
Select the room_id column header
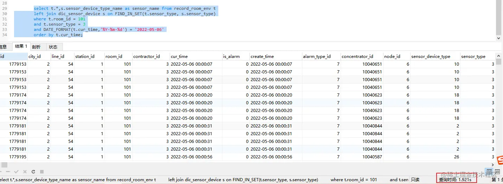[x=118, y=56]
